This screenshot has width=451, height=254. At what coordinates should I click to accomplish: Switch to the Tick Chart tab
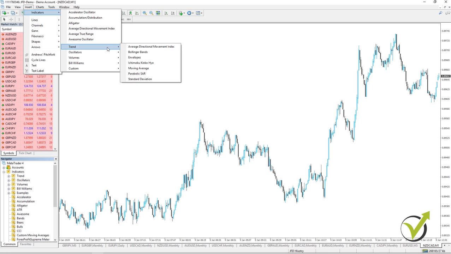click(25, 153)
